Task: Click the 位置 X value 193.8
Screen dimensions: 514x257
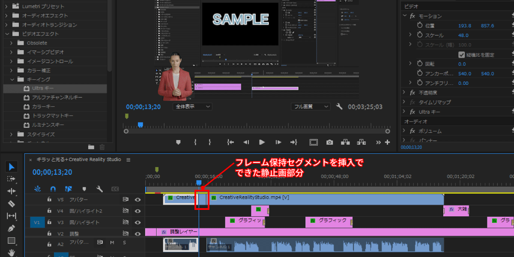Action: pos(464,26)
